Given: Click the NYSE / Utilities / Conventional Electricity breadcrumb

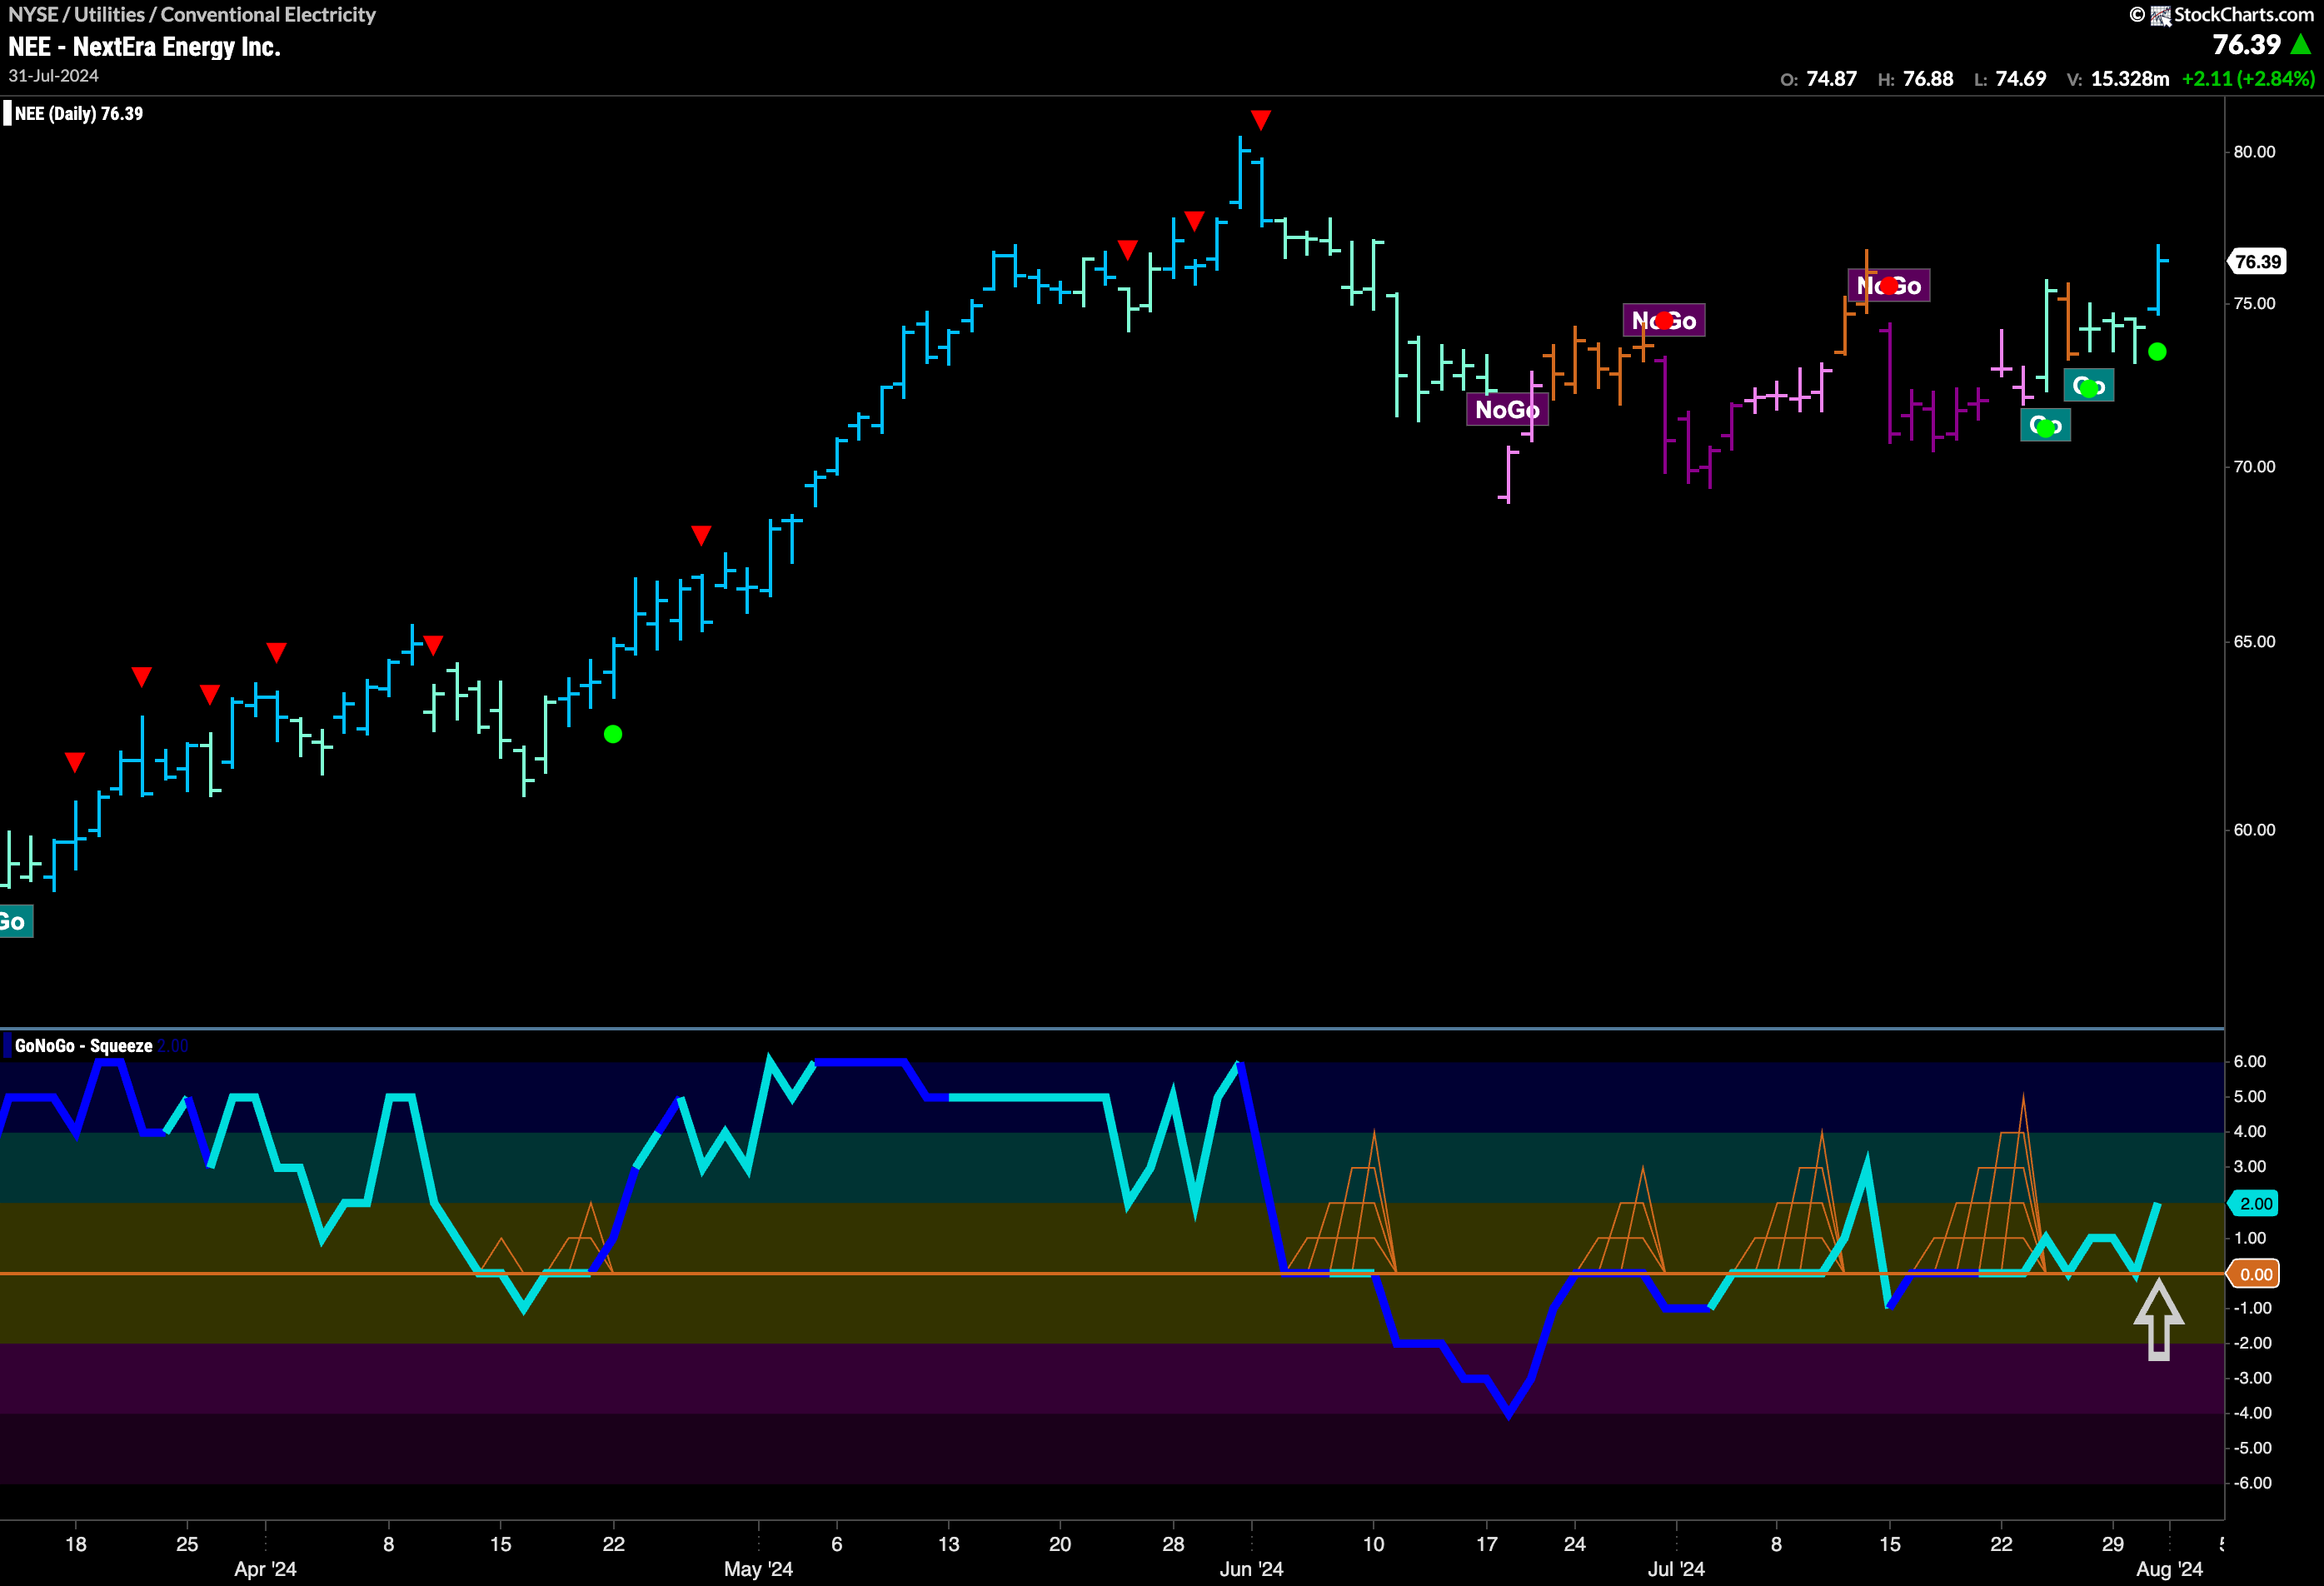Looking at the screenshot, I should (x=192, y=14).
